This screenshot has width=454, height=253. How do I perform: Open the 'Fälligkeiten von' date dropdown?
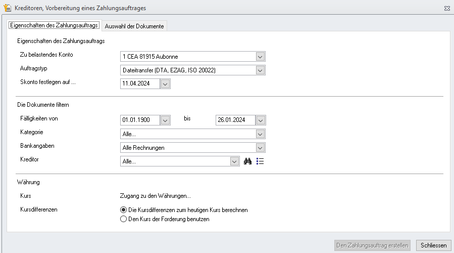pos(165,120)
